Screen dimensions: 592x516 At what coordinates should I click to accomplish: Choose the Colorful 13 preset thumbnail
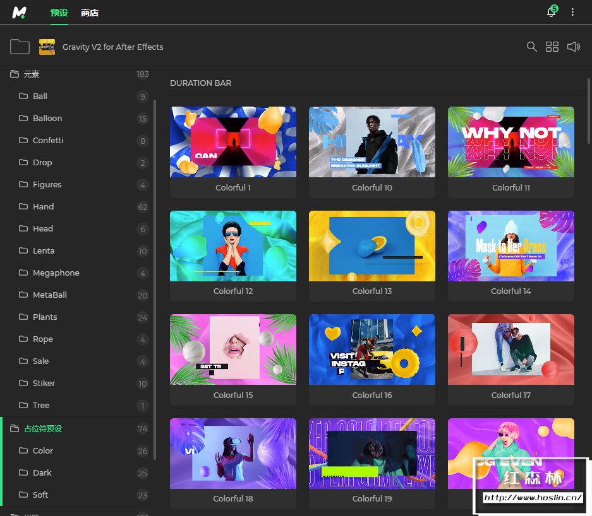point(372,246)
